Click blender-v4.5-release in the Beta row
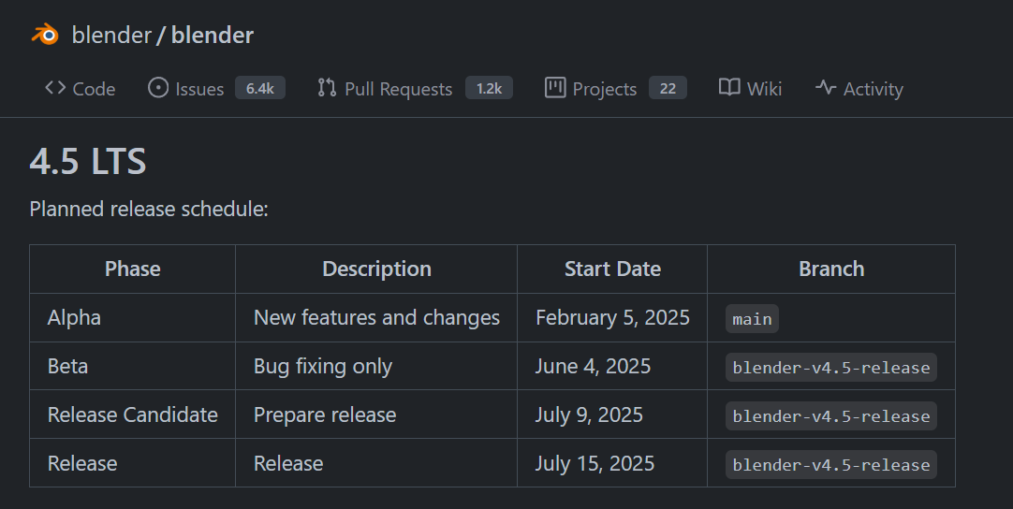1013x509 pixels. [x=830, y=367]
